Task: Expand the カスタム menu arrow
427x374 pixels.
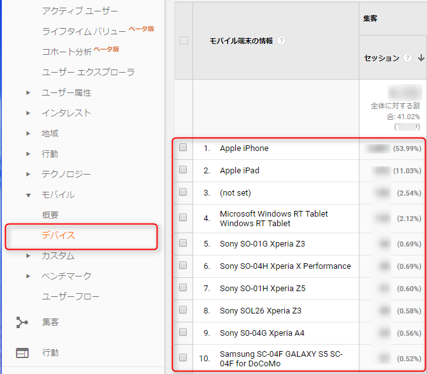Action: point(28,256)
